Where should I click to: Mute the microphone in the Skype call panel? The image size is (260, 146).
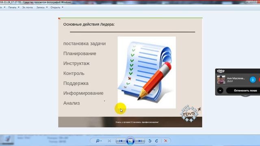coord(253,79)
